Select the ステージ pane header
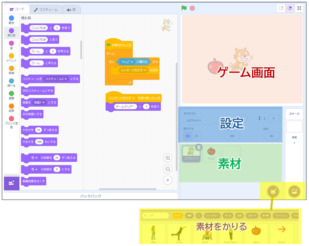Screen dimensions: 309x246 point(294,114)
